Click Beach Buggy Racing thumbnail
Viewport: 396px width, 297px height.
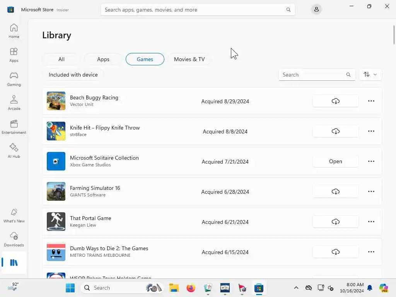56,101
